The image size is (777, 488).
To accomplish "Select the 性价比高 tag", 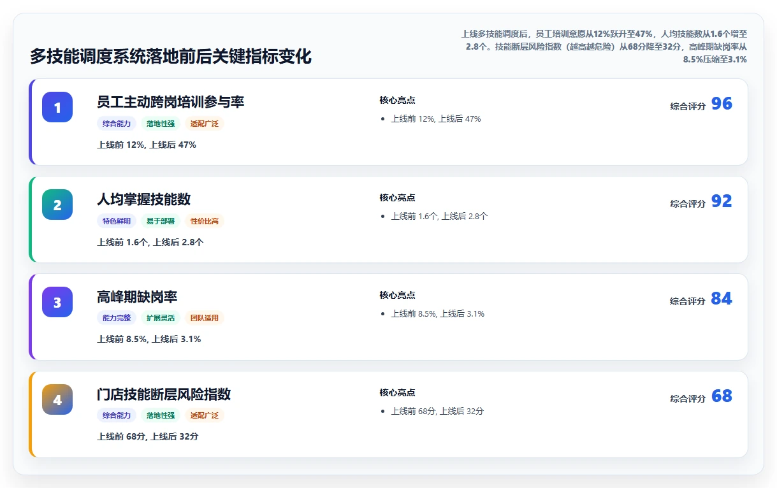I will 205,221.
